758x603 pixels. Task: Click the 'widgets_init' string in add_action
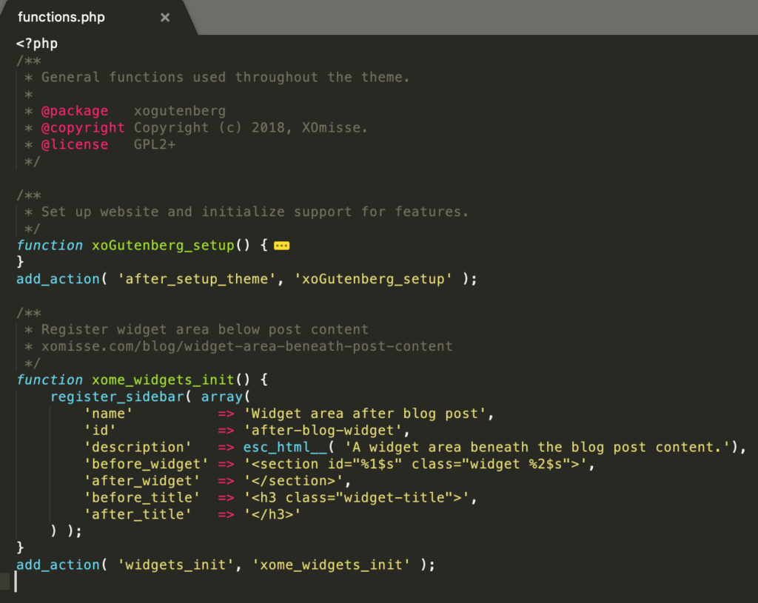[x=175, y=565]
